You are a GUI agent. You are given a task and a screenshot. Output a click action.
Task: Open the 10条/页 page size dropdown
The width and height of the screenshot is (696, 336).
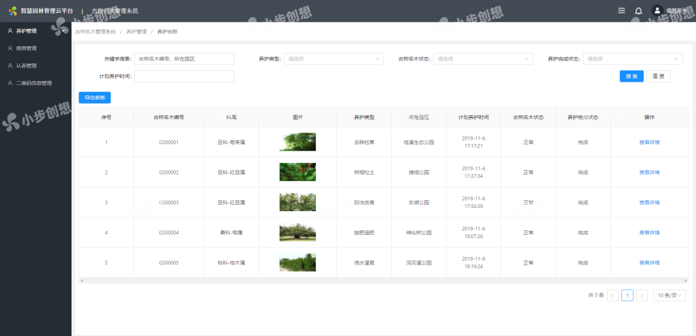[670, 295]
